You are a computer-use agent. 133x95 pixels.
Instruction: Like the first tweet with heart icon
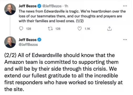(x=79, y=29)
